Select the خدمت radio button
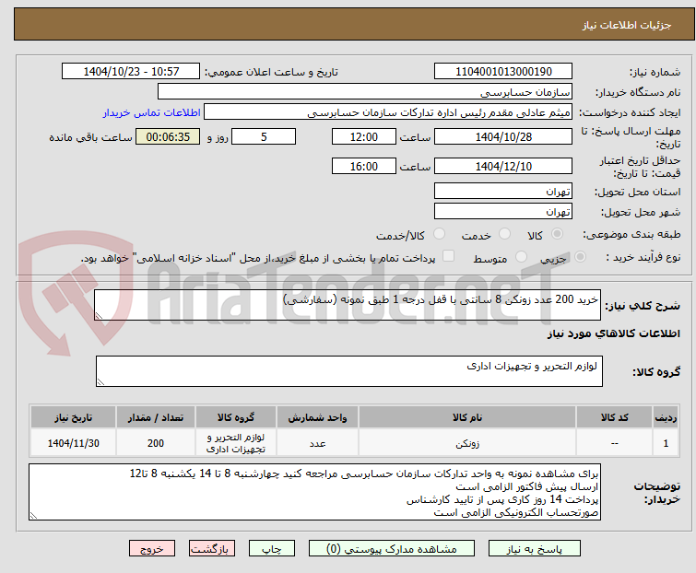 (x=504, y=234)
